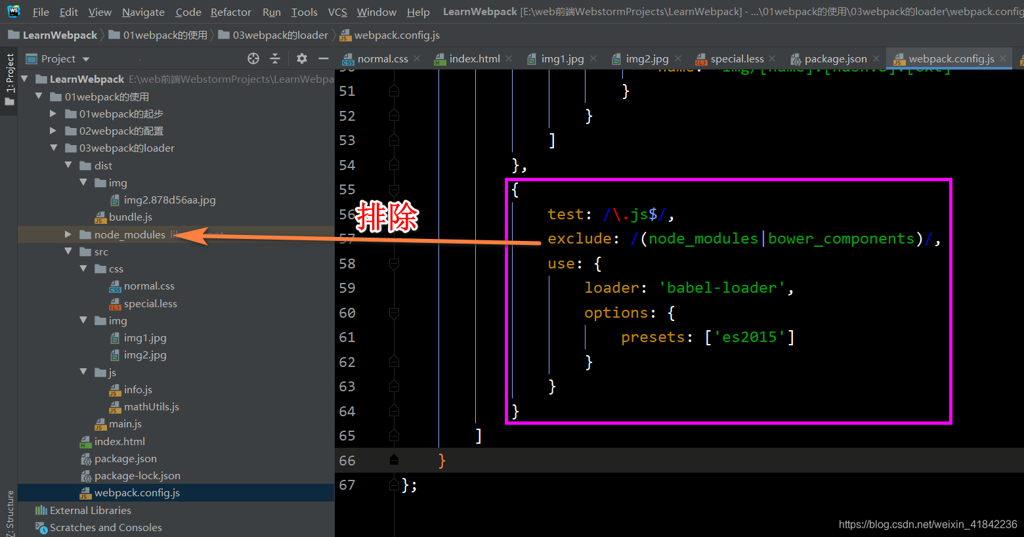Switch to the img1.jpg tab
This screenshot has height=537, width=1024.
point(562,59)
